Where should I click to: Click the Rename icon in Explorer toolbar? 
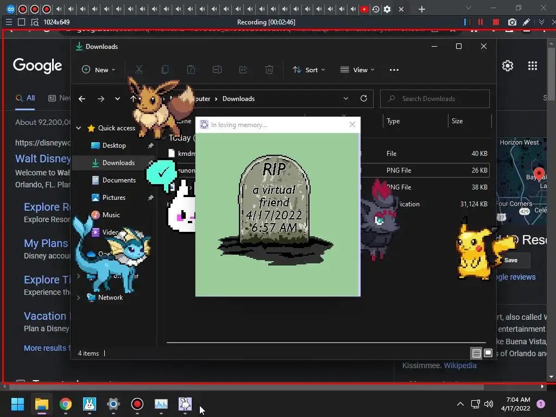(217, 70)
